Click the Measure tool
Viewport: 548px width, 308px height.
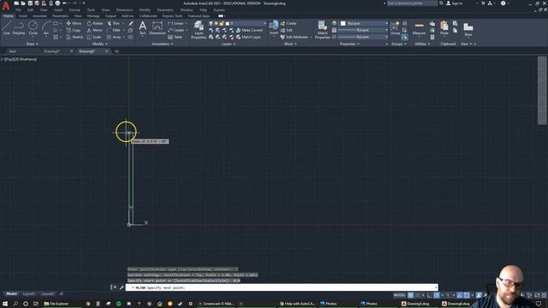(419, 28)
